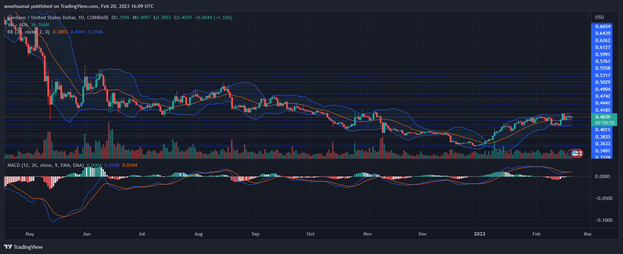623x254 pixels.
Task: Click the 0.5029 price level label
Action: pos(603,82)
